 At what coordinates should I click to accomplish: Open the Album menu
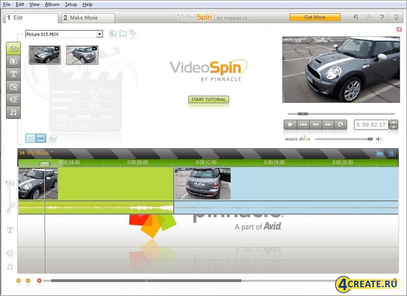[x=52, y=4]
